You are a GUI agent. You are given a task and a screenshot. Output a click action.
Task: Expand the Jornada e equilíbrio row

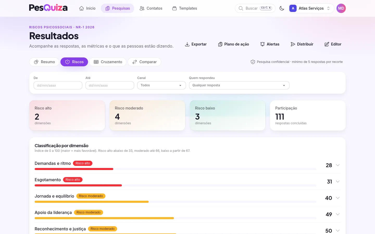click(x=338, y=198)
